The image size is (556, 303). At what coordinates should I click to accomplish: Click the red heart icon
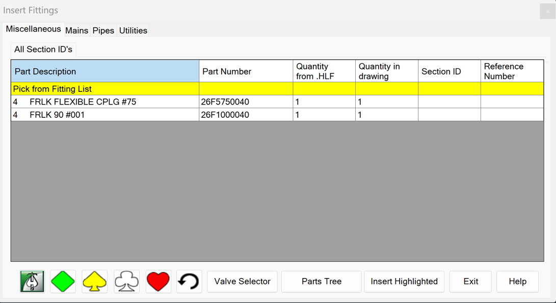[x=158, y=282]
